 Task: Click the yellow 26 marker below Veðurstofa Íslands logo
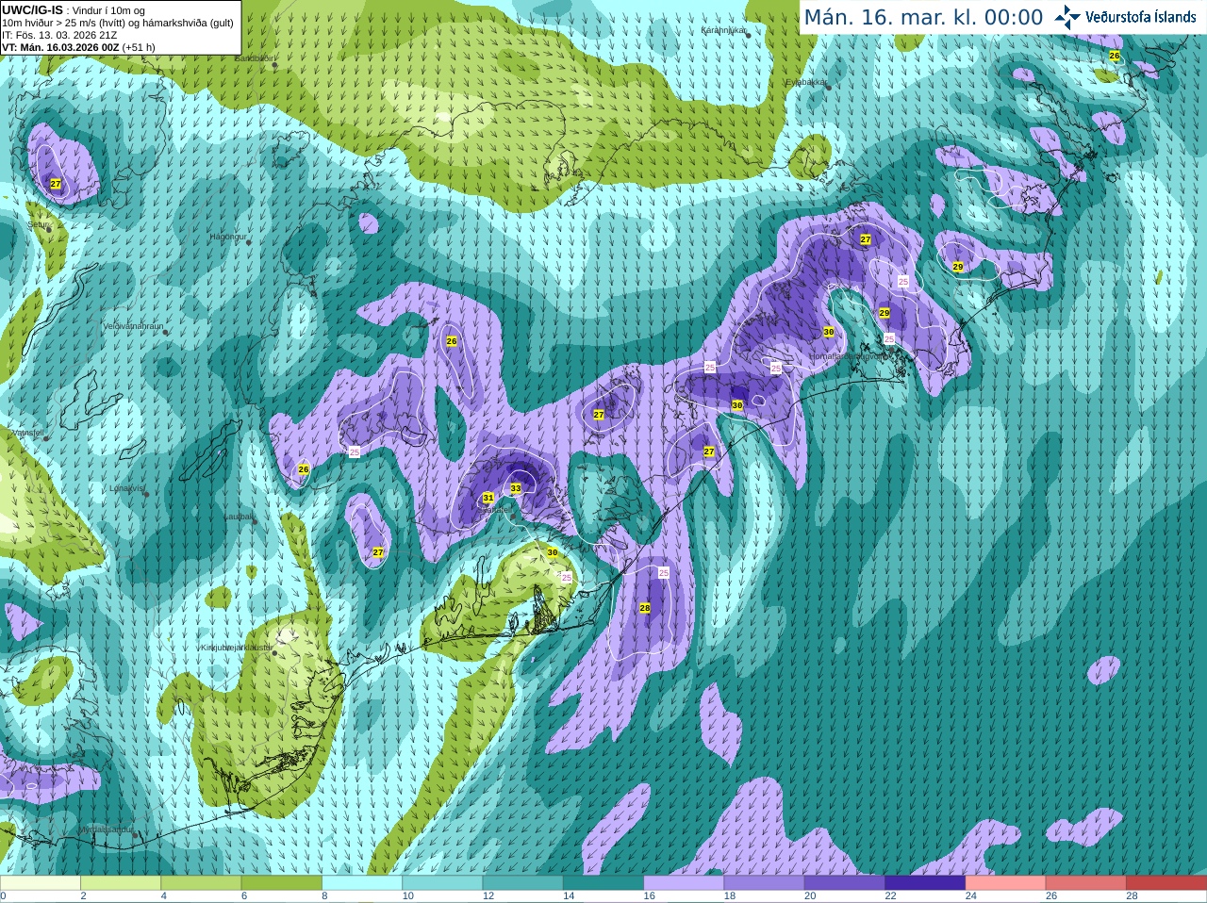pyautogui.click(x=1115, y=56)
